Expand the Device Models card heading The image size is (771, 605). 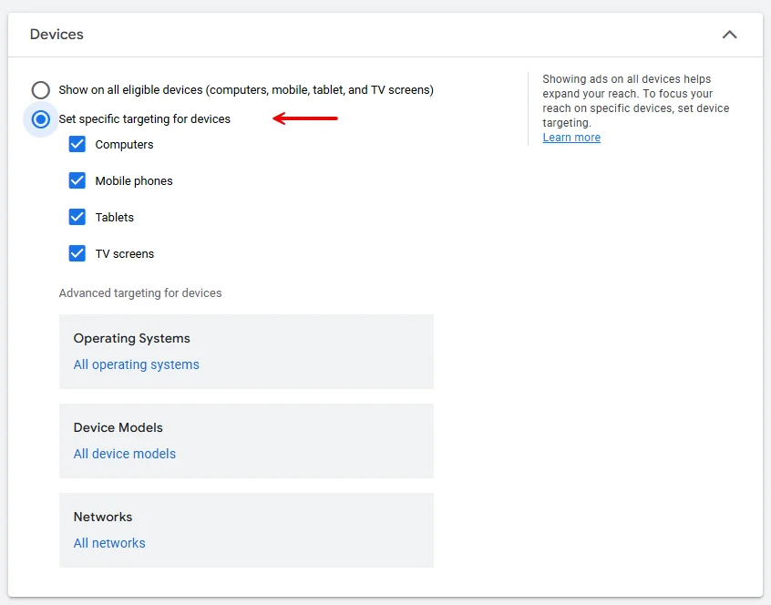[x=118, y=427]
